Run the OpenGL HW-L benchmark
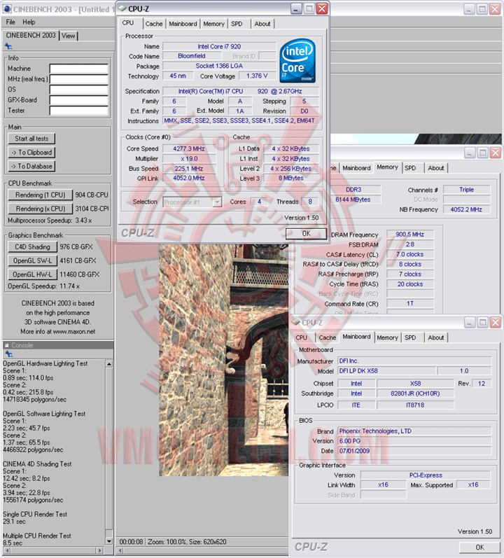 pos(32,274)
